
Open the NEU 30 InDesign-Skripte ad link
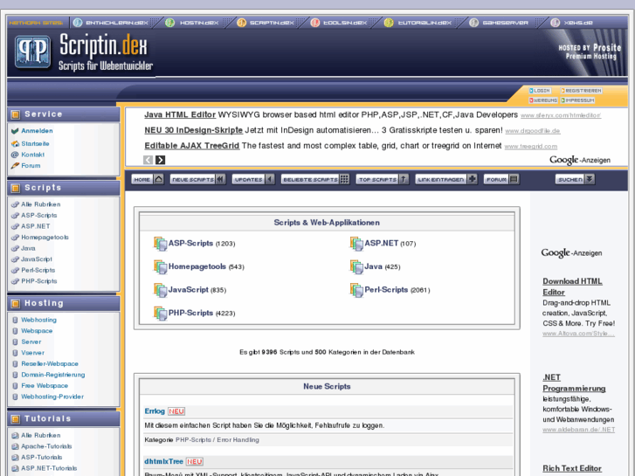(193, 130)
